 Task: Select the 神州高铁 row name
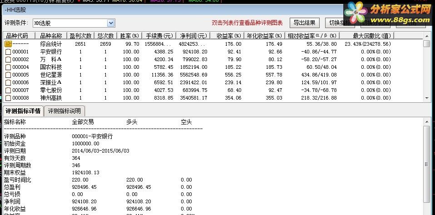(51, 98)
